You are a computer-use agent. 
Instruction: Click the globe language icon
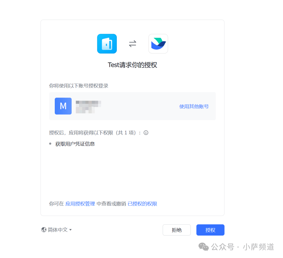(x=44, y=230)
